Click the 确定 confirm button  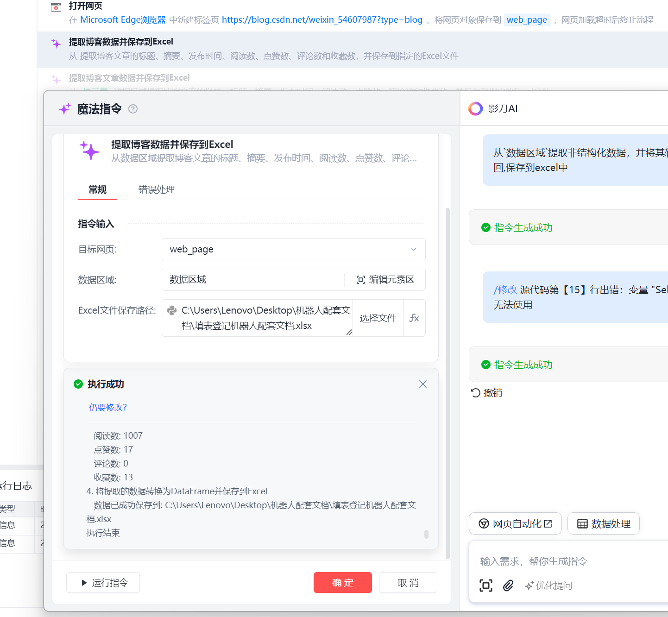click(x=342, y=582)
